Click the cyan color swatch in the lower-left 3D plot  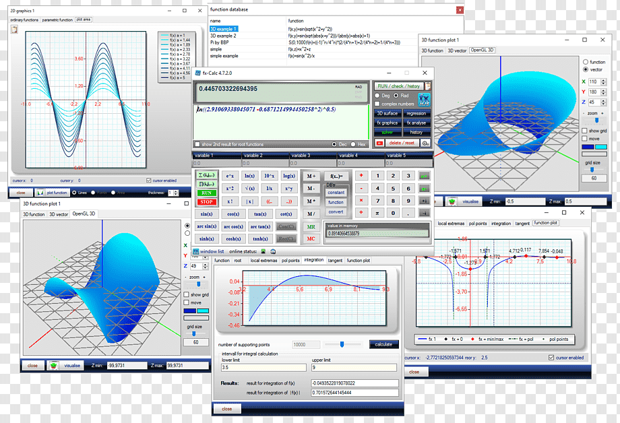(x=203, y=311)
